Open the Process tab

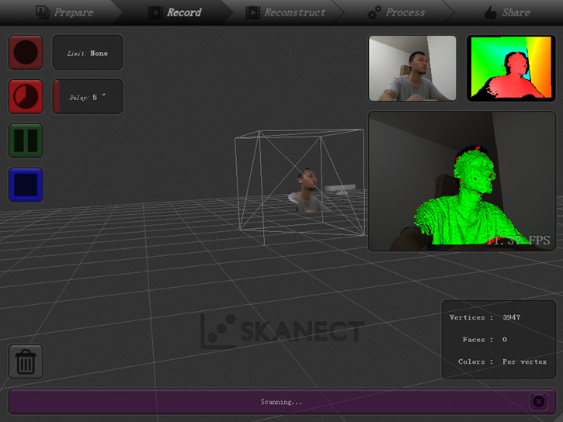point(396,12)
